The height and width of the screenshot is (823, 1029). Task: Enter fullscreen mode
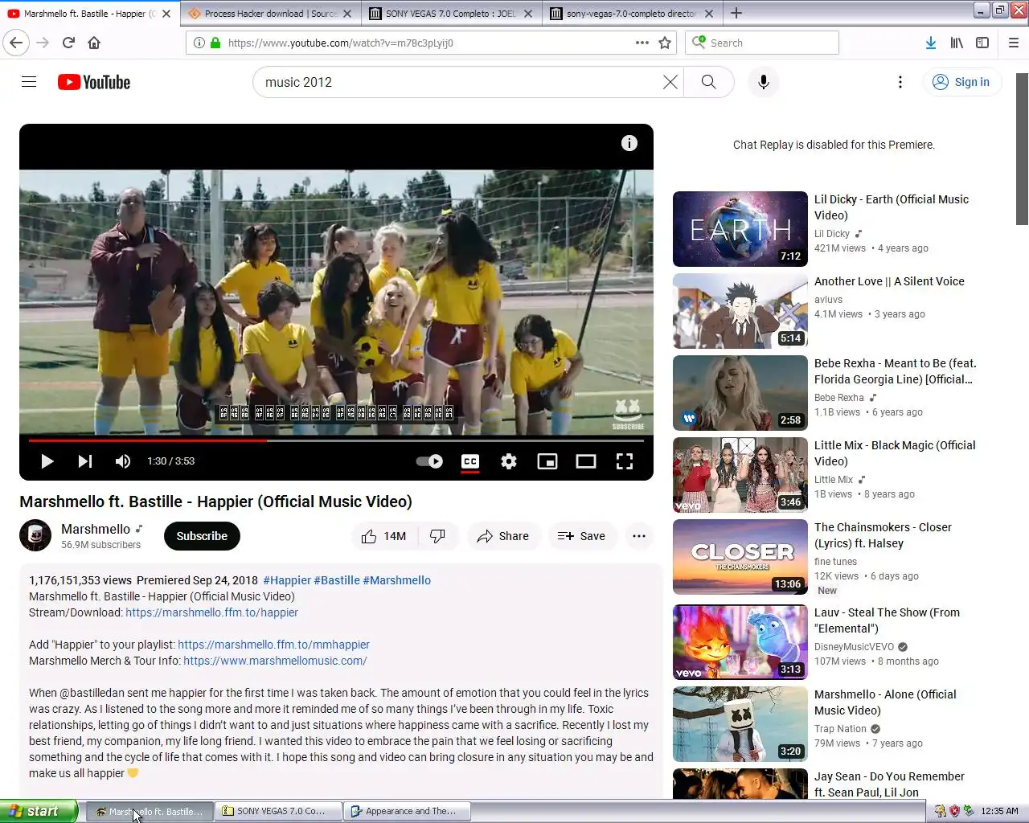pyautogui.click(x=625, y=461)
